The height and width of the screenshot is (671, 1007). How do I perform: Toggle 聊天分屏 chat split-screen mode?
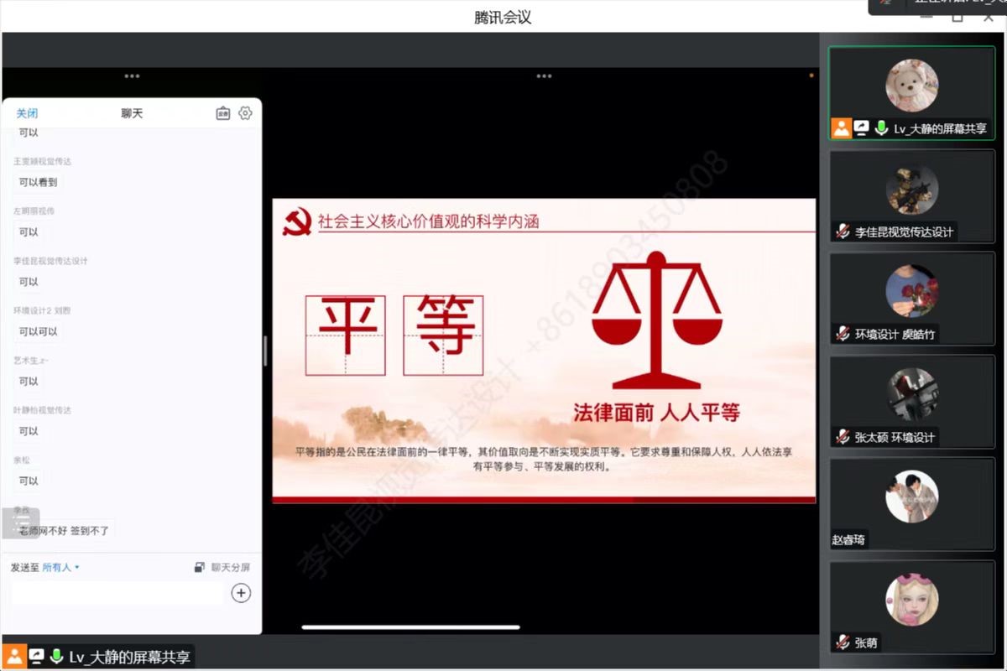[222, 568]
